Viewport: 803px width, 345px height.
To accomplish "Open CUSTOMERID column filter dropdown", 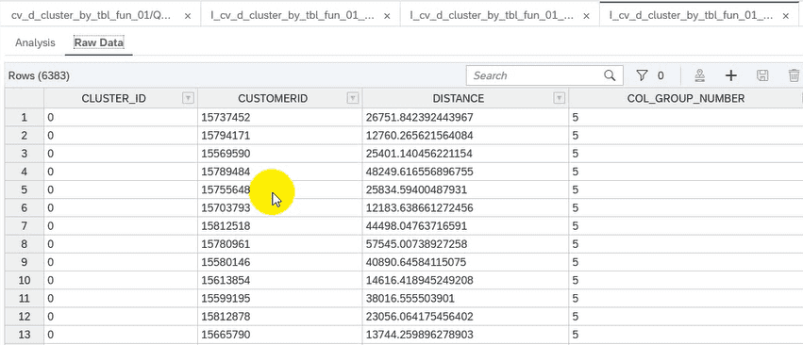I will [x=352, y=98].
